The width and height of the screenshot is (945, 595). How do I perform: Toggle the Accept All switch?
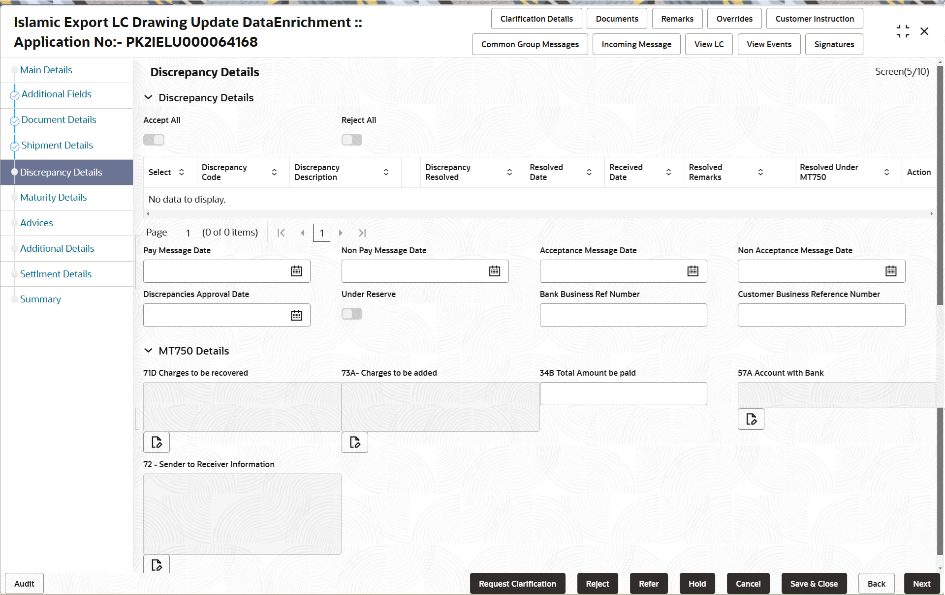154,140
